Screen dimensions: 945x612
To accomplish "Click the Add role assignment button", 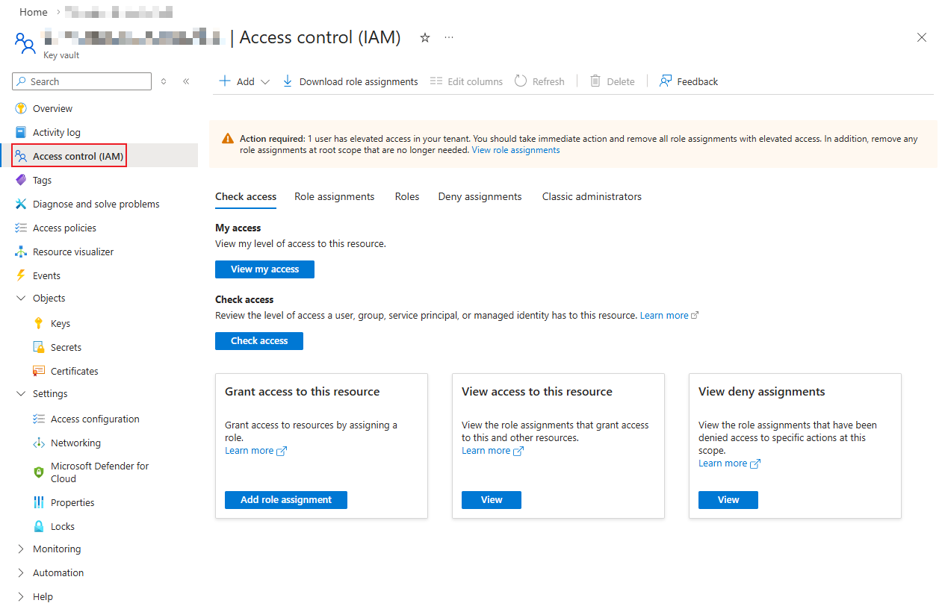I will click(x=286, y=499).
